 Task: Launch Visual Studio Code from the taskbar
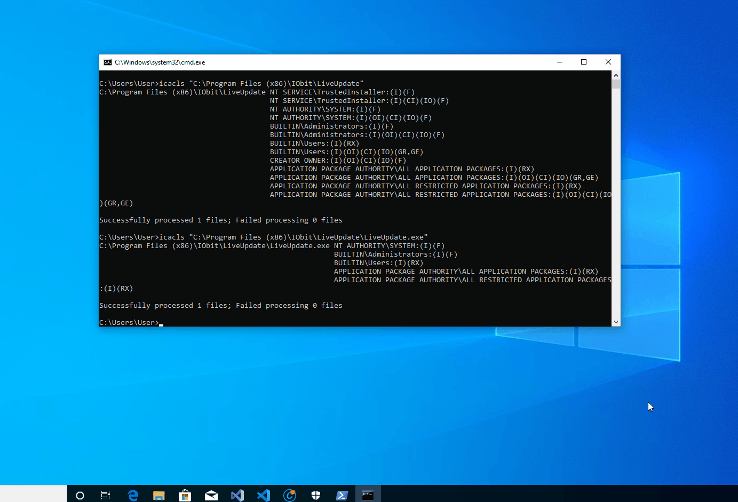(264, 496)
